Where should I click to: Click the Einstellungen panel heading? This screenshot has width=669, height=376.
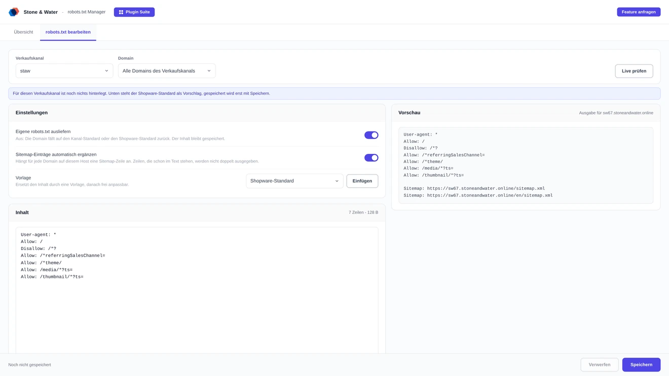click(x=31, y=113)
